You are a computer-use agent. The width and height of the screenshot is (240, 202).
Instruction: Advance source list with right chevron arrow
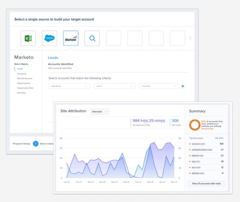pyautogui.click(x=190, y=38)
